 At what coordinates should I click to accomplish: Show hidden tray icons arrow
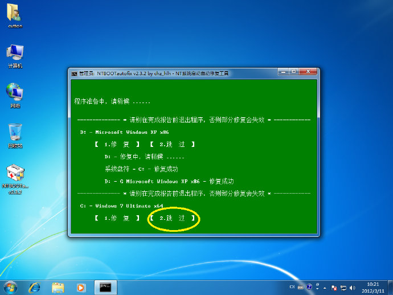click(325, 288)
